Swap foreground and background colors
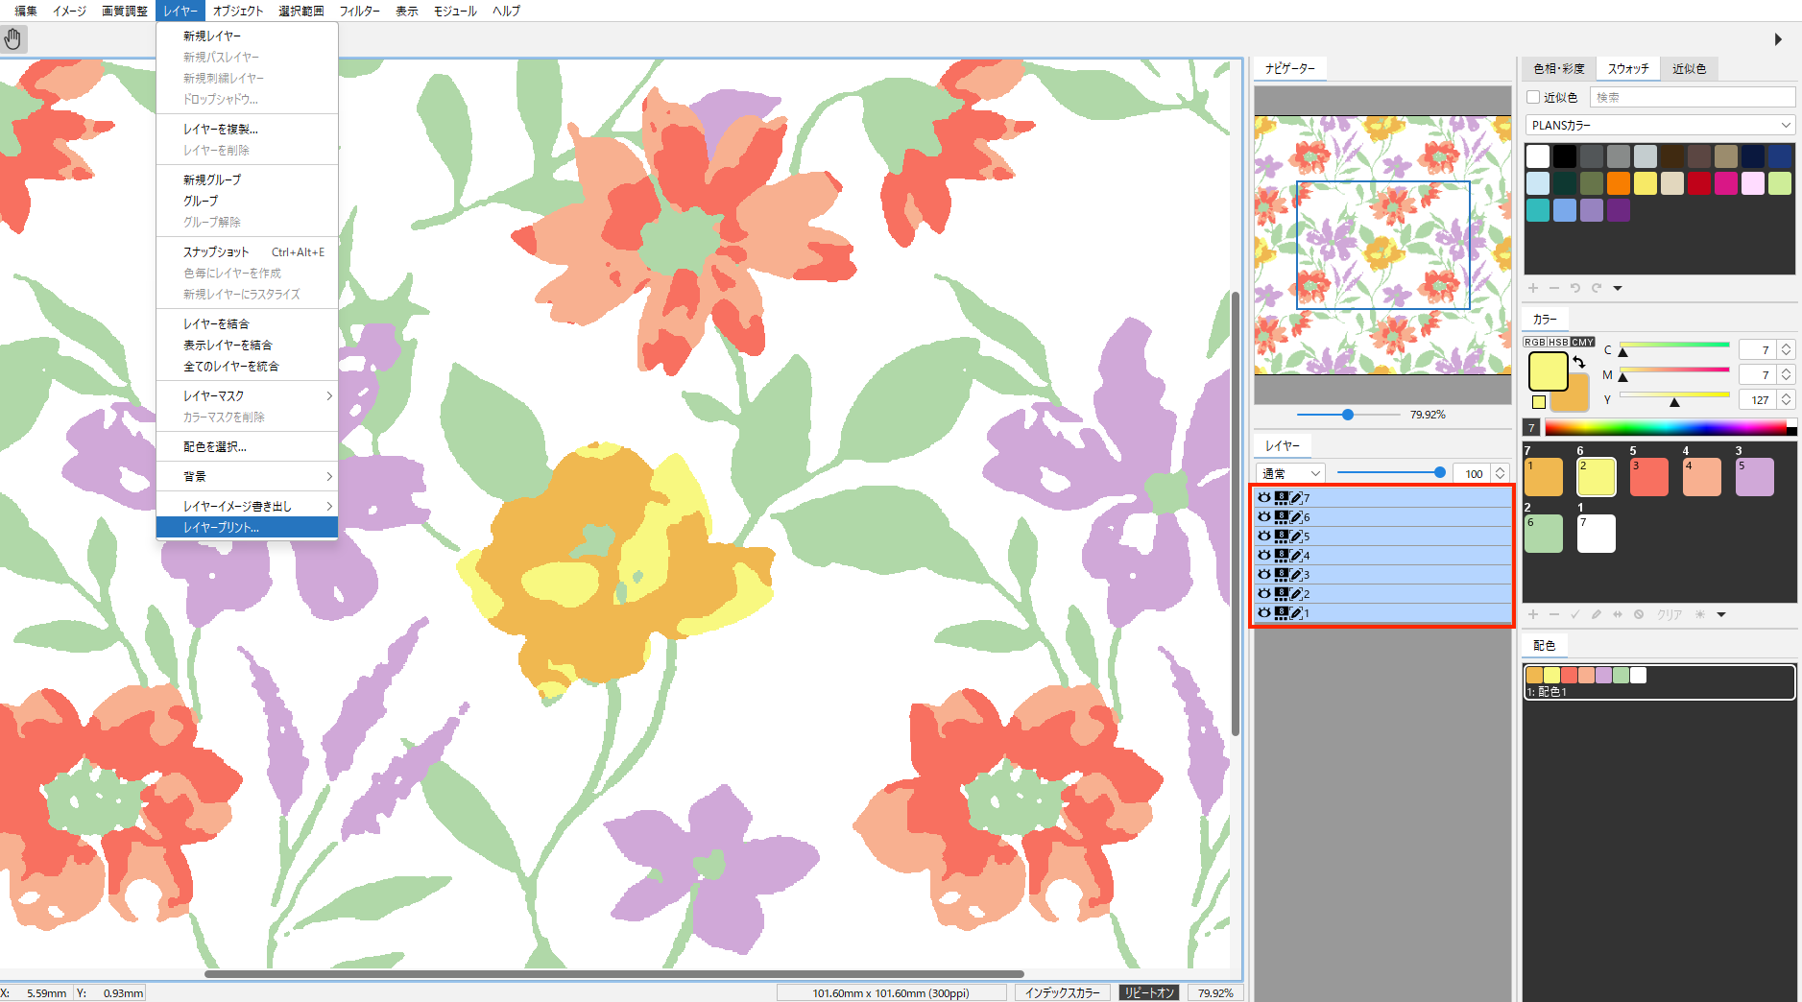Viewport: 1802px width, 1002px height. click(x=1579, y=362)
